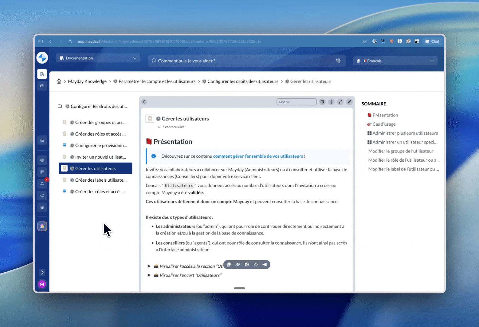
Task: Edit the article with the pencil icon
Action: (x=349, y=102)
